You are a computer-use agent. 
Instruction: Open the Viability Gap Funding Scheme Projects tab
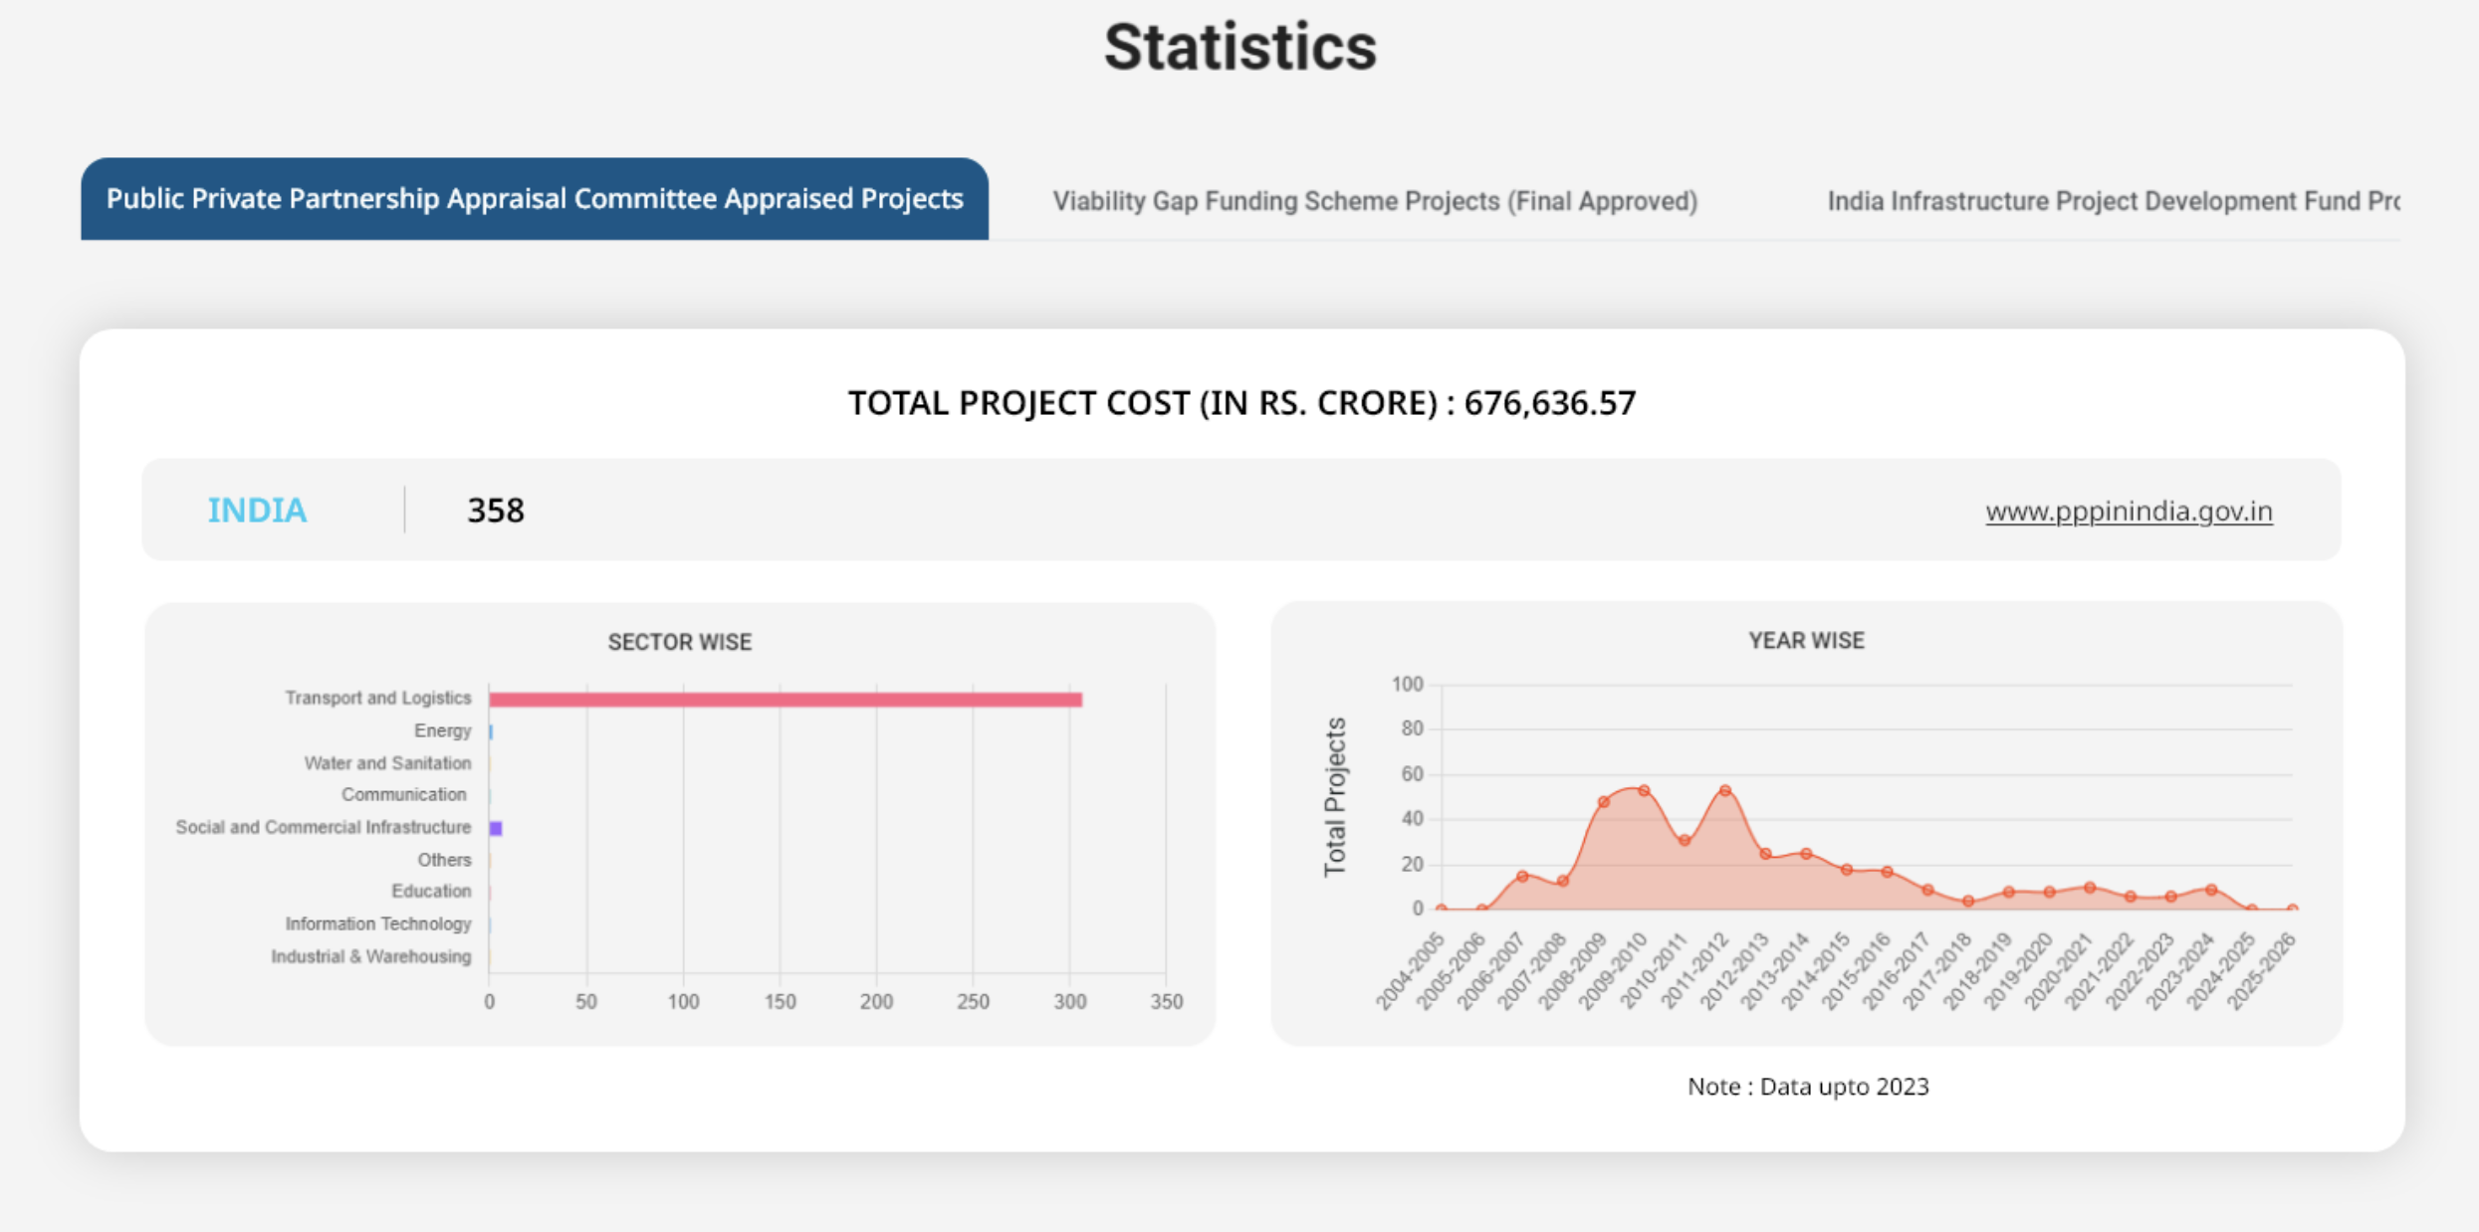[1375, 201]
